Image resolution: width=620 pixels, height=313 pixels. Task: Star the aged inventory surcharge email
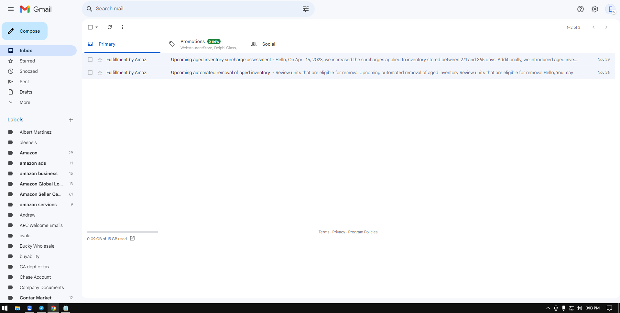(100, 60)
